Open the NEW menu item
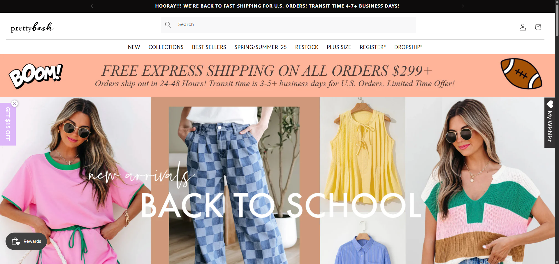Viewport: 559px width, 264px height. (x=134, y=47)
